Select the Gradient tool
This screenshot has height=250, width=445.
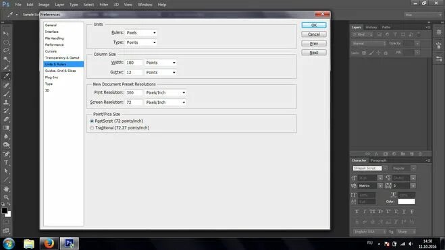6,127
